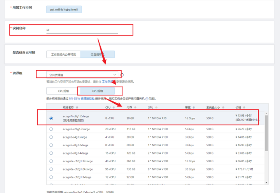The height and width of the screenshot is (193, 280).
Task: Sort by 规格名称 column sort icon
Action: [77, 108]
